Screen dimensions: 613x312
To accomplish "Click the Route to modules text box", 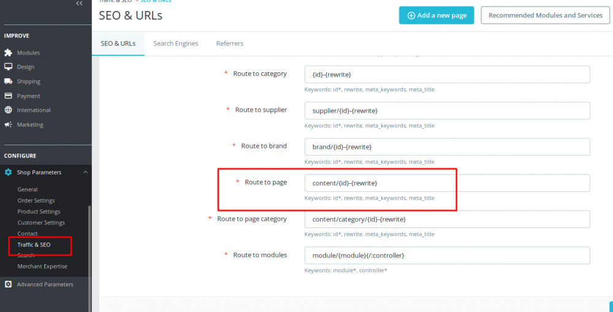I will [x=447, y=255].
